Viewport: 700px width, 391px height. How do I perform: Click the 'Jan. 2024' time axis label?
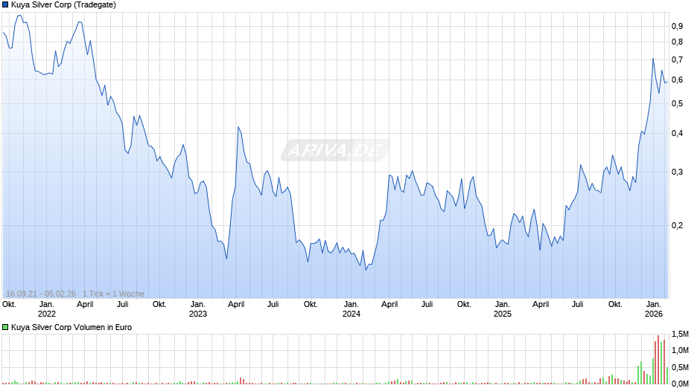pyautogui.click(x=351, y=309)
